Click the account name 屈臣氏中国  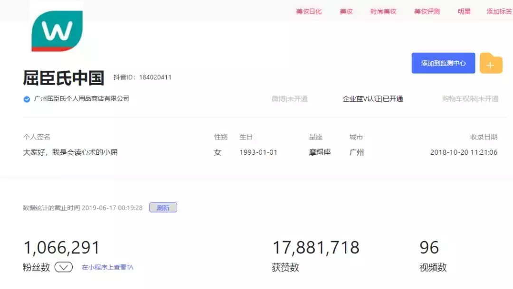click(64, 78)
